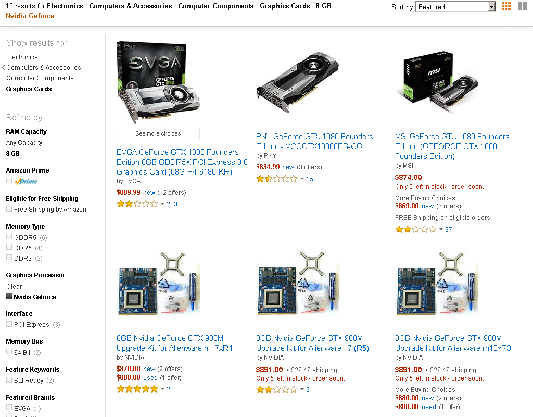Go back to Electronics category
The image size is (533, 417).
(22, 57)
